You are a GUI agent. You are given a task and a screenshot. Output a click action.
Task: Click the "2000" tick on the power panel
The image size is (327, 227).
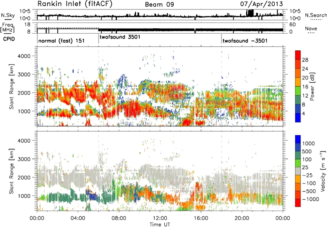pyautogui.click(x=24, y=93)
